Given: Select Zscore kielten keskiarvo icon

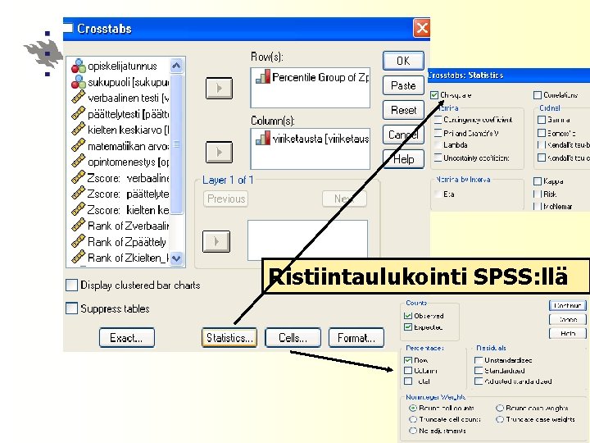Looking at the screenshot, I should 79,209.
